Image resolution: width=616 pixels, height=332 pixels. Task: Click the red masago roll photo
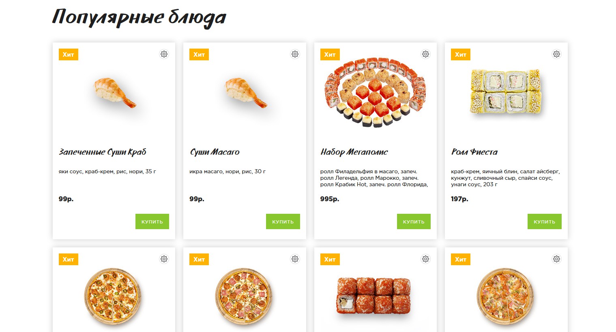click(374, 296)
